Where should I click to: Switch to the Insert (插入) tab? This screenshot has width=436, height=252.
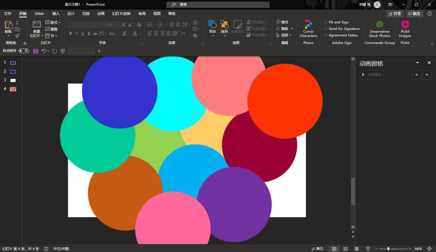point(56,13)
